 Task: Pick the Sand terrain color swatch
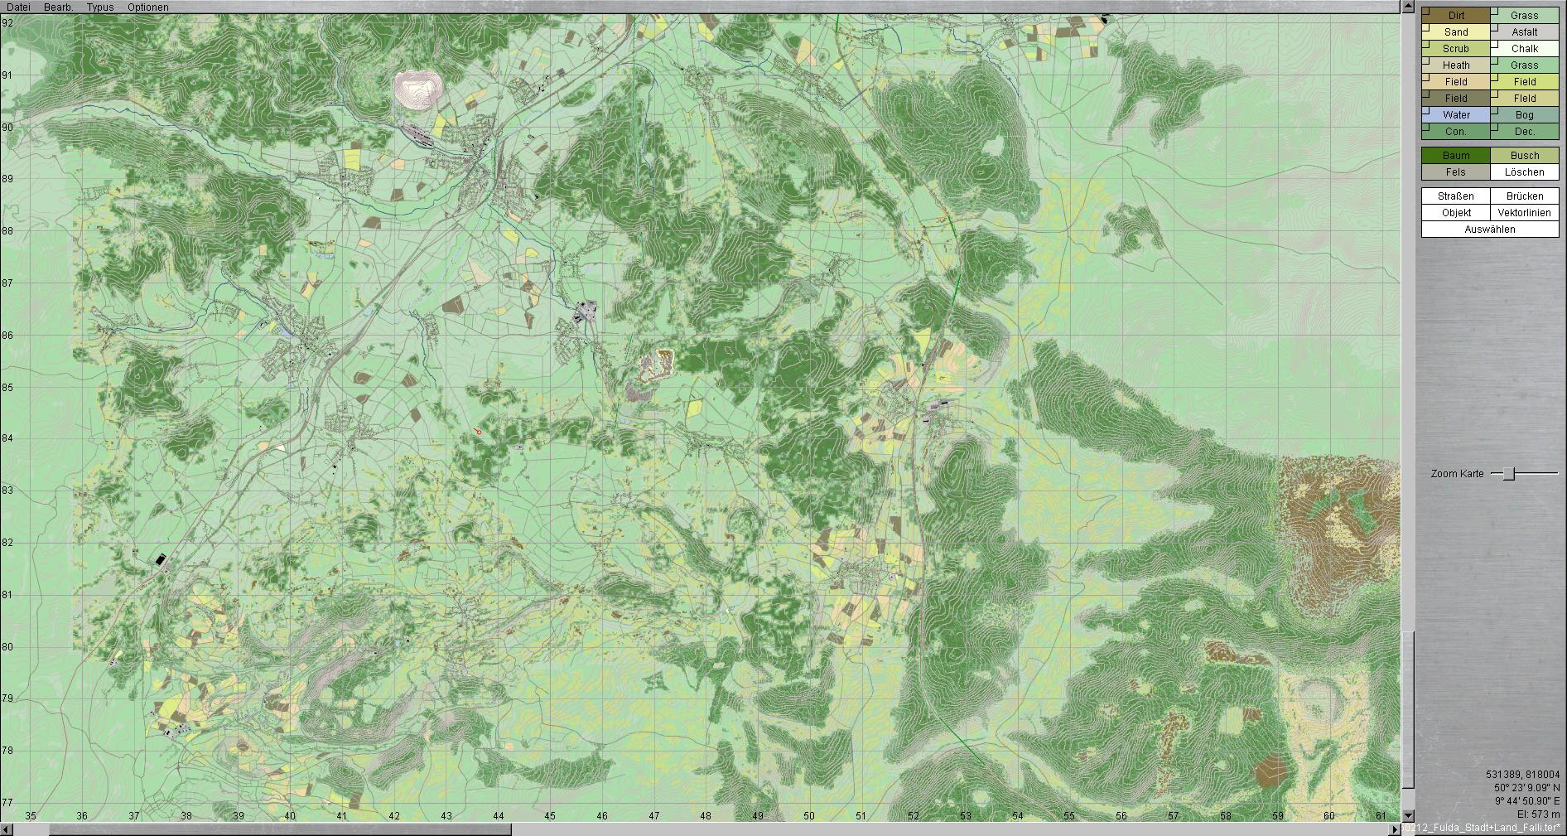(1456, 32)
